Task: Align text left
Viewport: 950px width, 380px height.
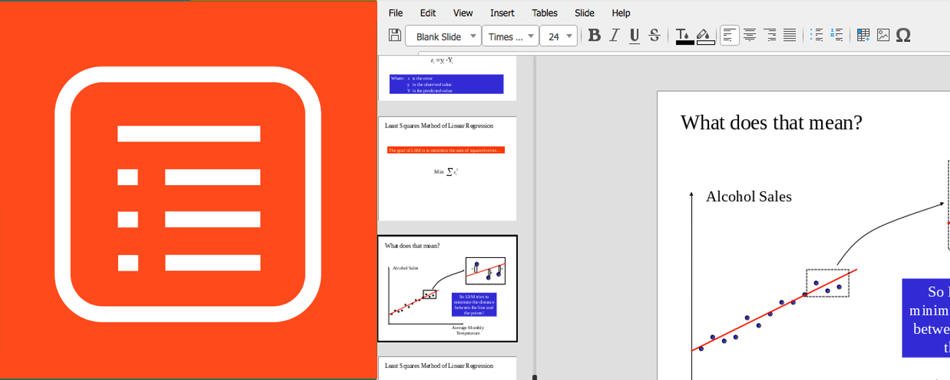Action: click(729, 35)
